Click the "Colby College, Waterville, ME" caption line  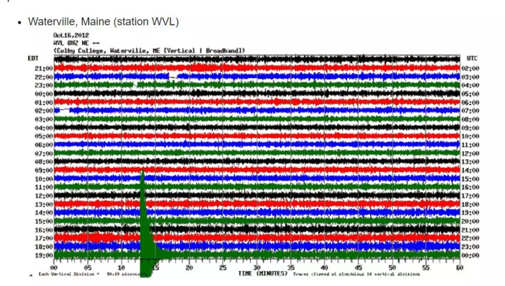[149, 51]
